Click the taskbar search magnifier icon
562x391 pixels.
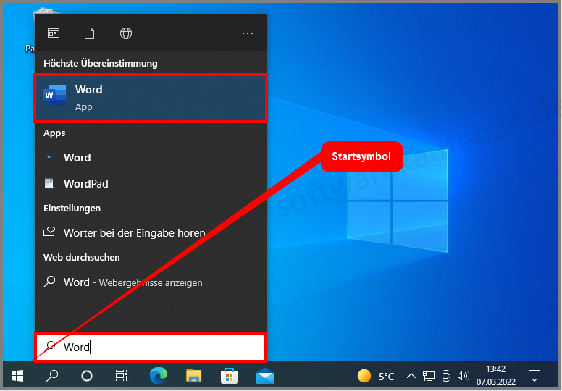tap(52, 376)
